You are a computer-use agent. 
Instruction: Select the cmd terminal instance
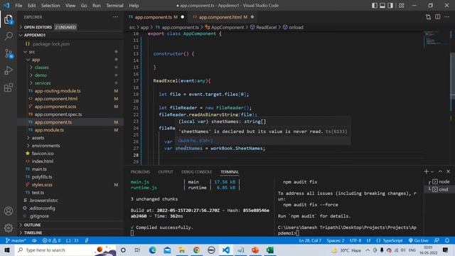pos(439,189)
